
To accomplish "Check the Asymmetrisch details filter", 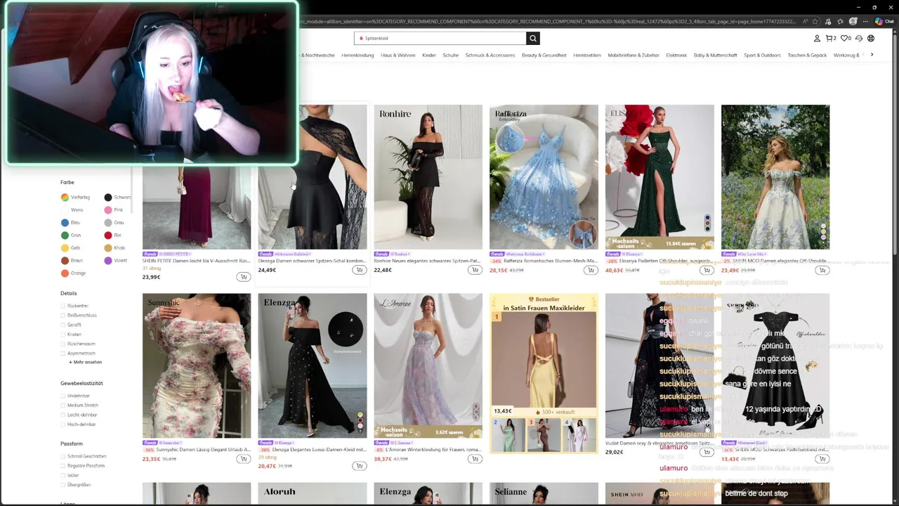I will 63,353.
